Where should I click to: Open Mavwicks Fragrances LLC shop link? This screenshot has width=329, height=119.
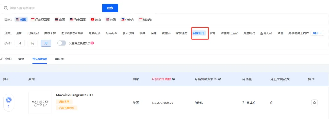[x=75, y=95]
